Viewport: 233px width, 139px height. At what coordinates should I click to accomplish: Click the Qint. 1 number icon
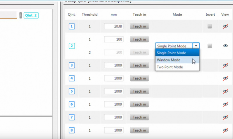point(72,26)
